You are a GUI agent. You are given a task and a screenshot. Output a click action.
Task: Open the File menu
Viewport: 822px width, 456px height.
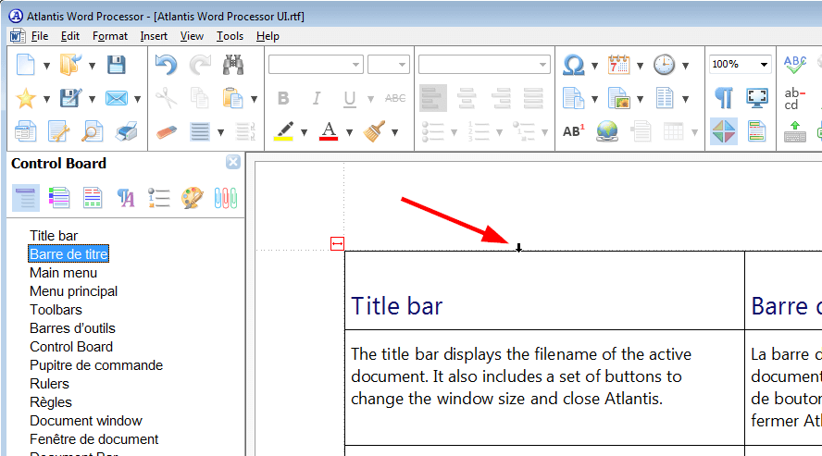tap(40, 36)
